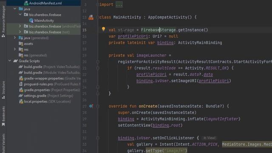Open build.gradle (Module: VideoToAudio)
The width and height of the screenshot is (272, 153).
point(52,73)
